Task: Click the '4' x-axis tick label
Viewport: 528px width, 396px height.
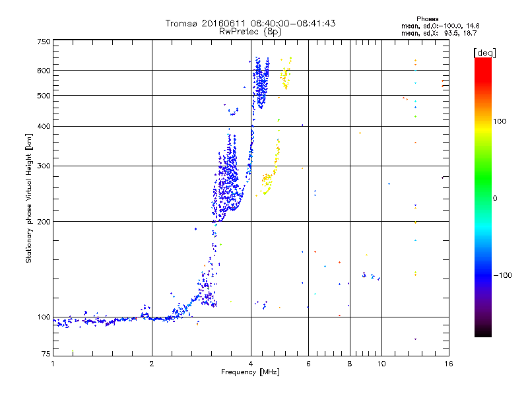Action: (x=251, y=364)
